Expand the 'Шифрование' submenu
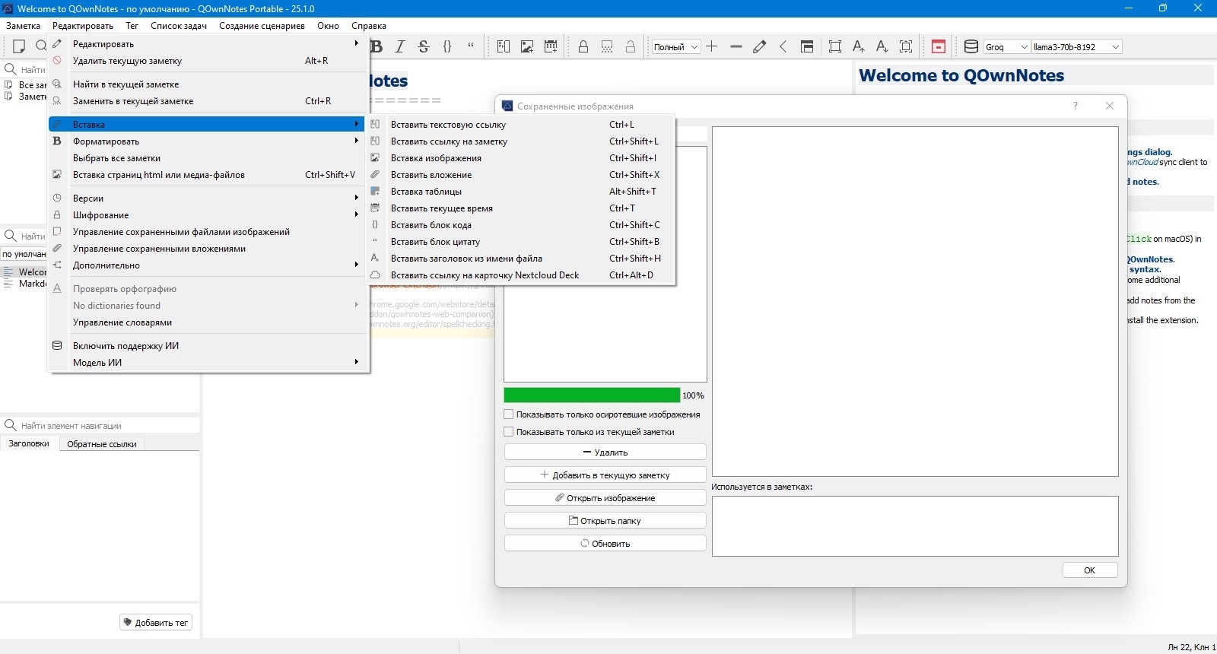The width and height of the screenshot is (1217, 654). [208, 215]
